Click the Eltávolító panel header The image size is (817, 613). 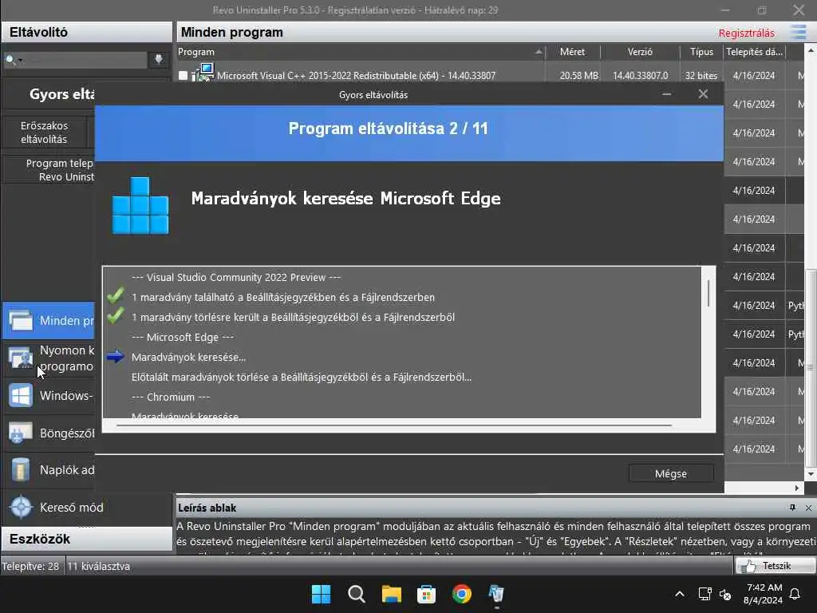coord(86,32)
